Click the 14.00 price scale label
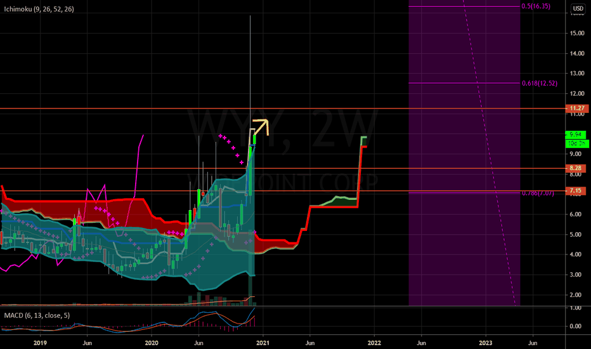 [577, 53]
